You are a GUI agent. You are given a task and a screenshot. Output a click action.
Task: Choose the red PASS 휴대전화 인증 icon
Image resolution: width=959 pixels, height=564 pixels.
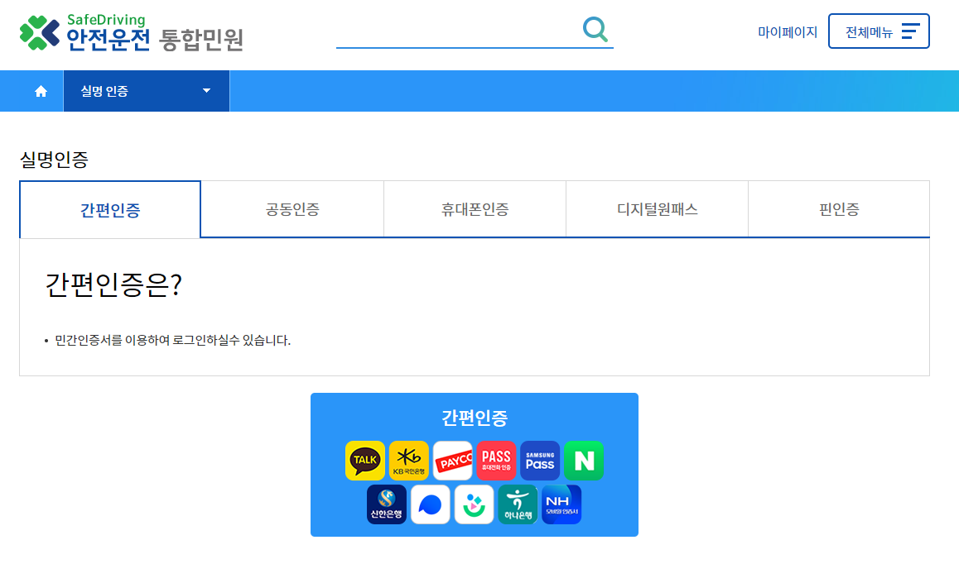click(x=497, y=461)
